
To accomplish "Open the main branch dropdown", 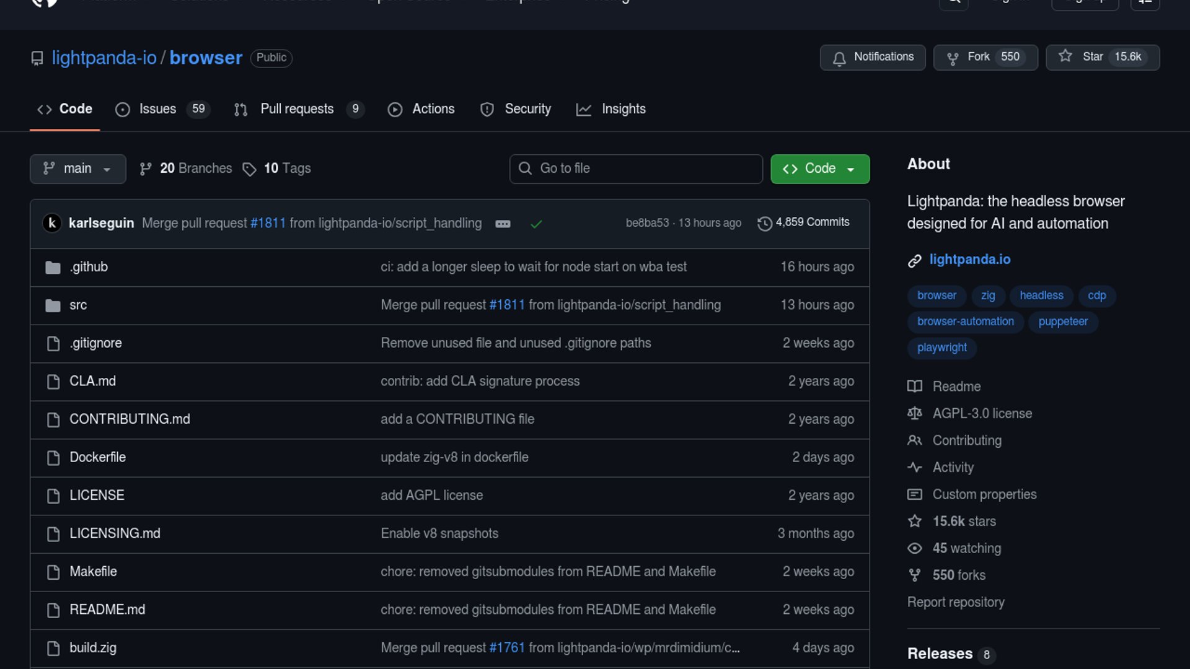I will (77, 168).
